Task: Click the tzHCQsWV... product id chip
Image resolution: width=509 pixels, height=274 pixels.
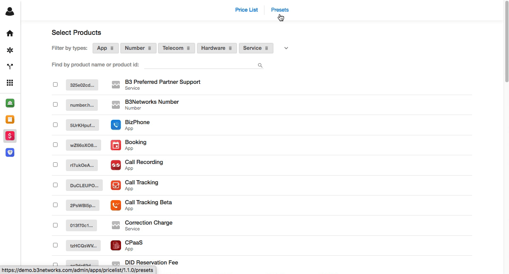Action: pyautogui.click(x=83, y=246)
